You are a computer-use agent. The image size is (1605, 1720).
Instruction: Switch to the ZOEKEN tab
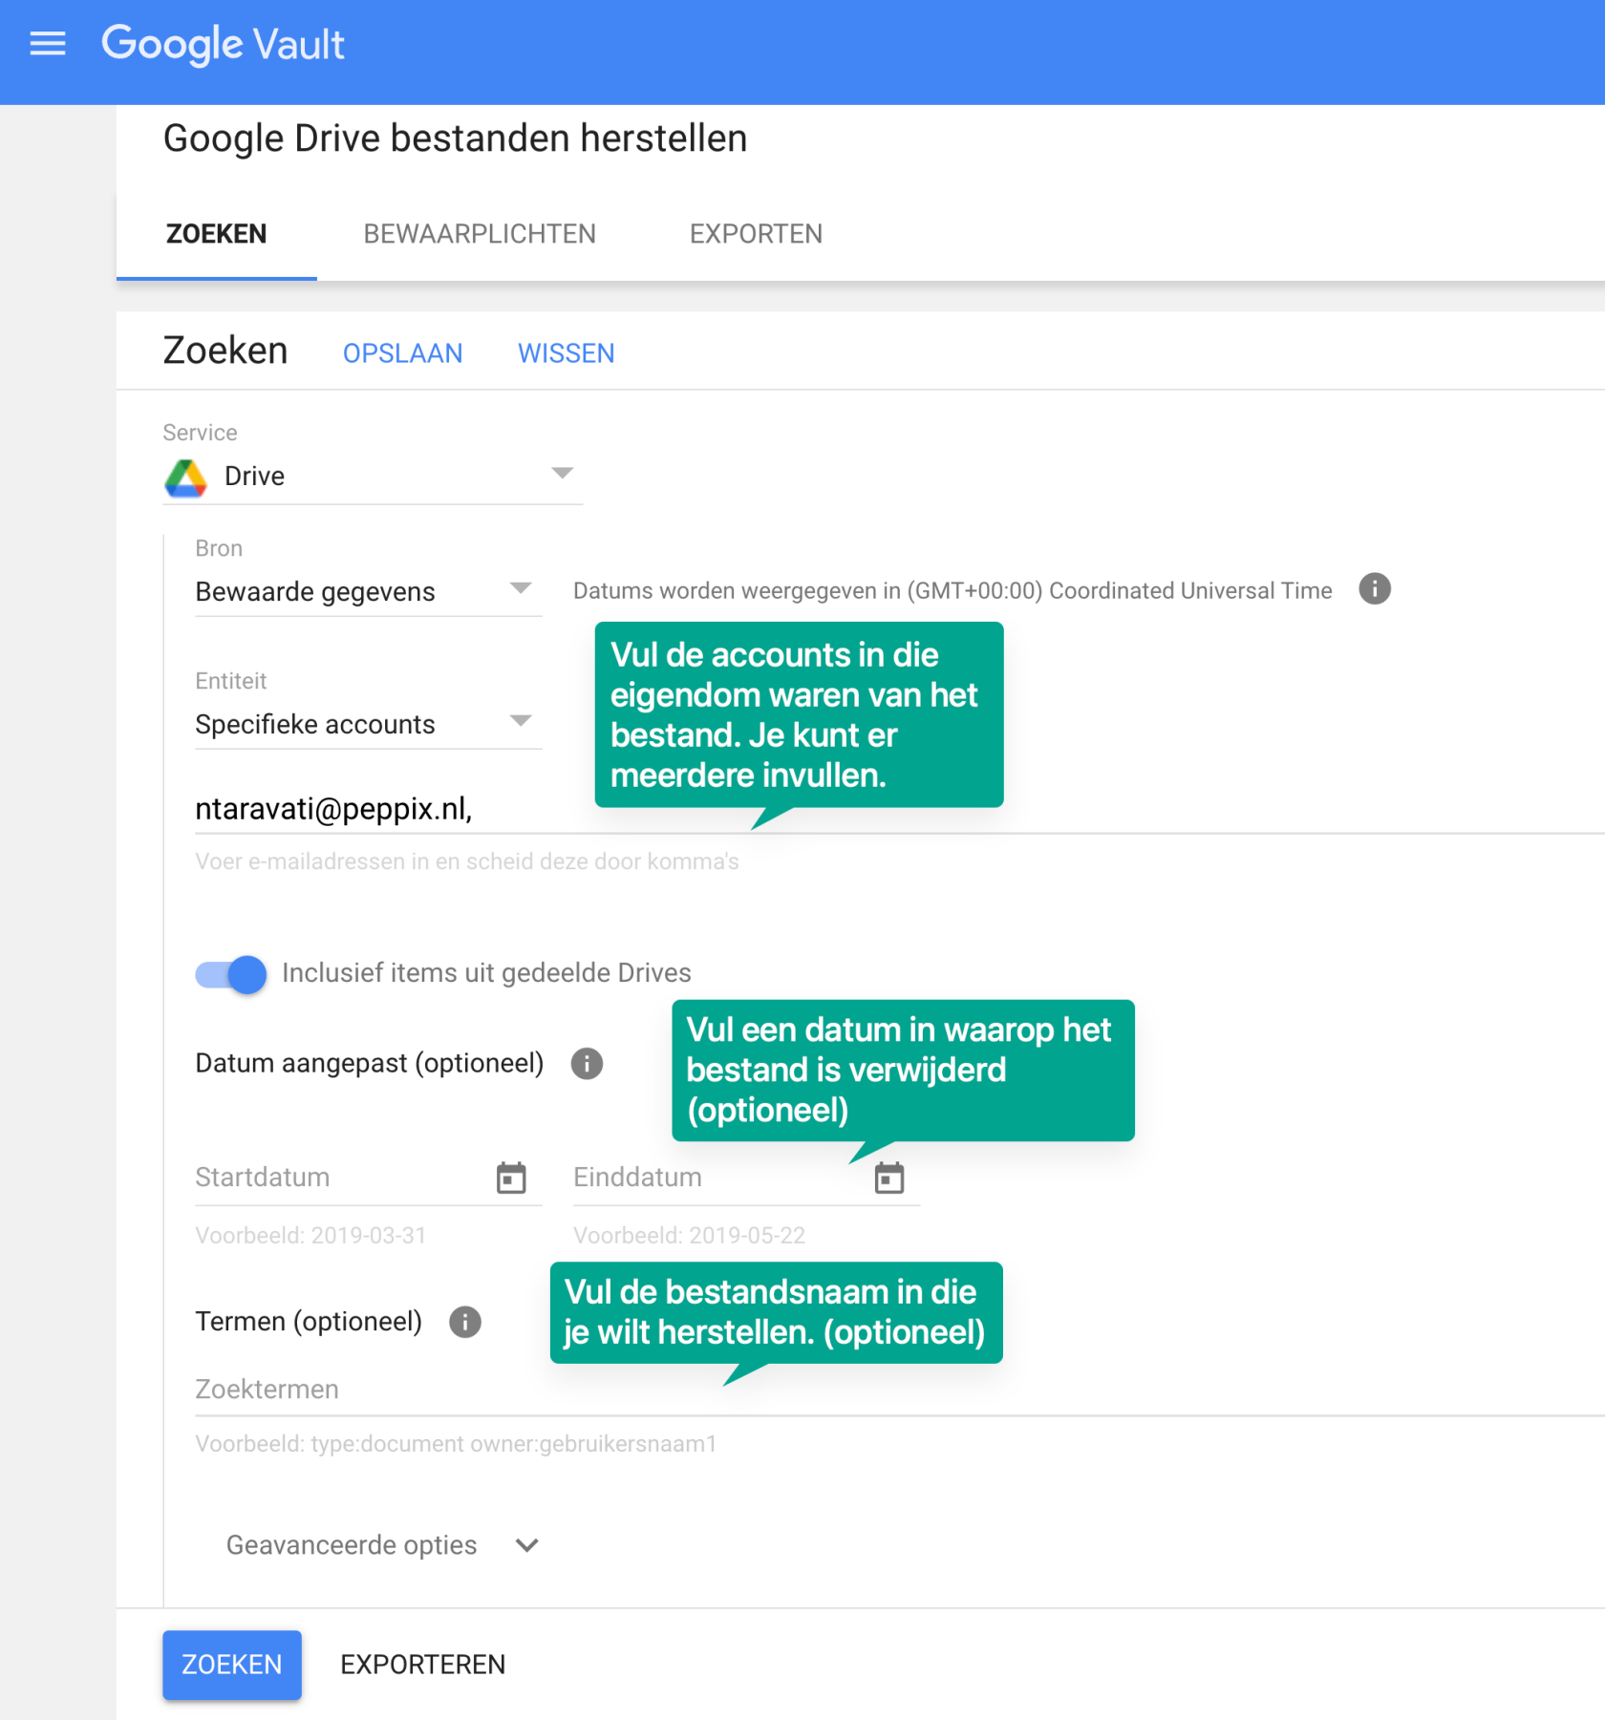pos(217,234)
